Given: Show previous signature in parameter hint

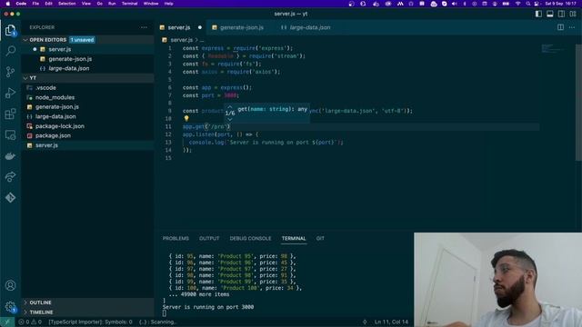Looking at the screenshot, I should coord(230,107).
